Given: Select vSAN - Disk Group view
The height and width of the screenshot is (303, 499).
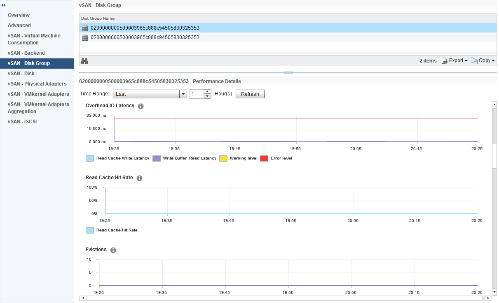Looking at the screenshot, I should click(x=37, y=63).
